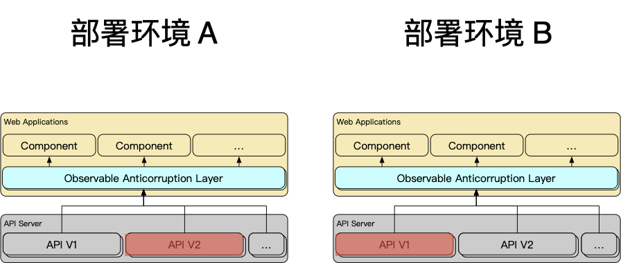Click the Web Applications label in environment B
The width and height of the screenshot is (621, 263).
pos(369,122)
